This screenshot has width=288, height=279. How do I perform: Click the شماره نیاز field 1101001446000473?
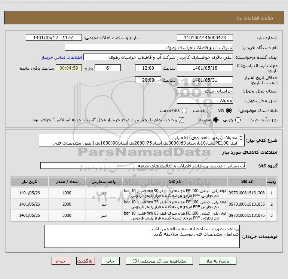click(x=205, y=38)
